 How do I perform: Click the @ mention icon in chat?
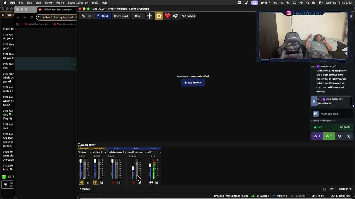point(314,101)
